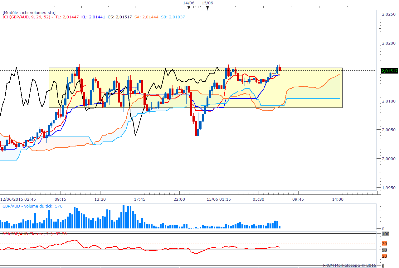
Task: Click the ICH(GBP/AUD, 9, 26, 52) indicator label
Action: tap(27, 17)
